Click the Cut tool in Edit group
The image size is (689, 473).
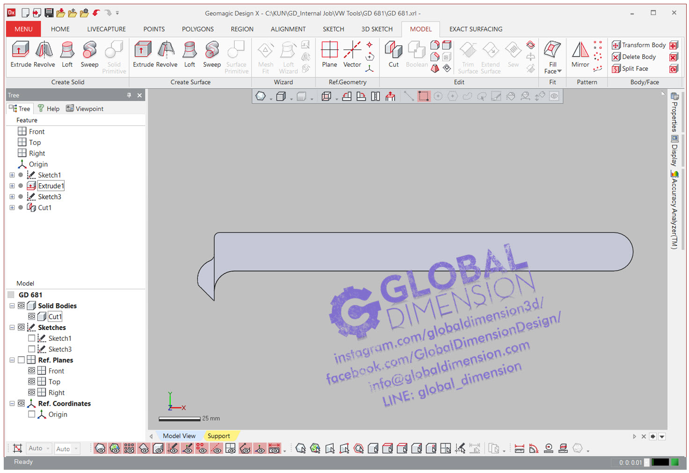point(393,55)
